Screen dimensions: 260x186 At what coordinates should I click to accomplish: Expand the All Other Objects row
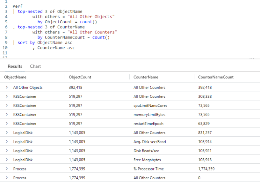[7, 87]
